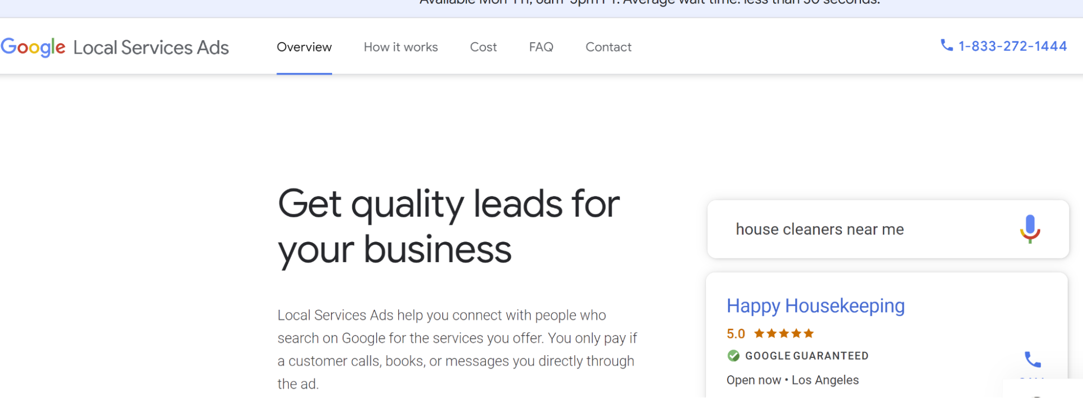Open the Cost page
Image resolution: width=1083 pixels, height=398 pixels.
(x=483, y=47)
